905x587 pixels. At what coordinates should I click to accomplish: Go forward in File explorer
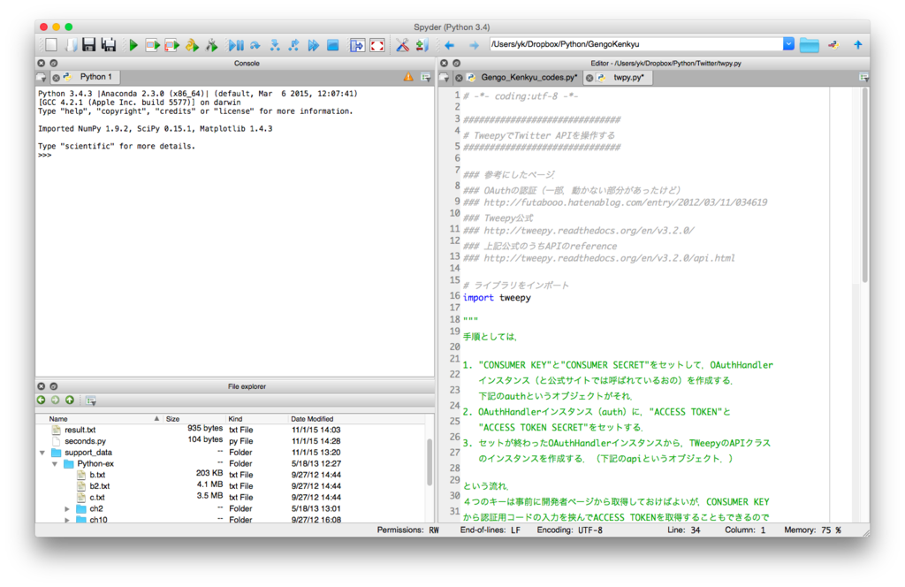pos(56,400)
